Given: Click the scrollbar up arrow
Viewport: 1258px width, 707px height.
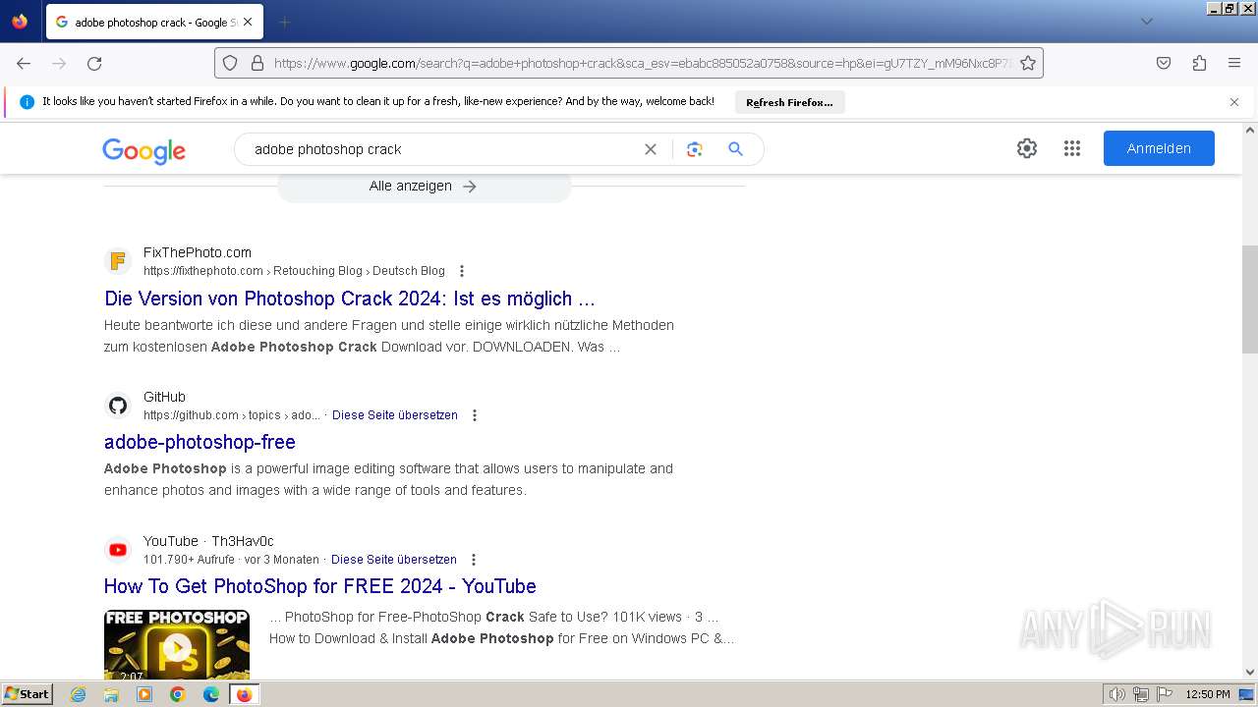Looking at the screenshot, I should pos(1250,129).
